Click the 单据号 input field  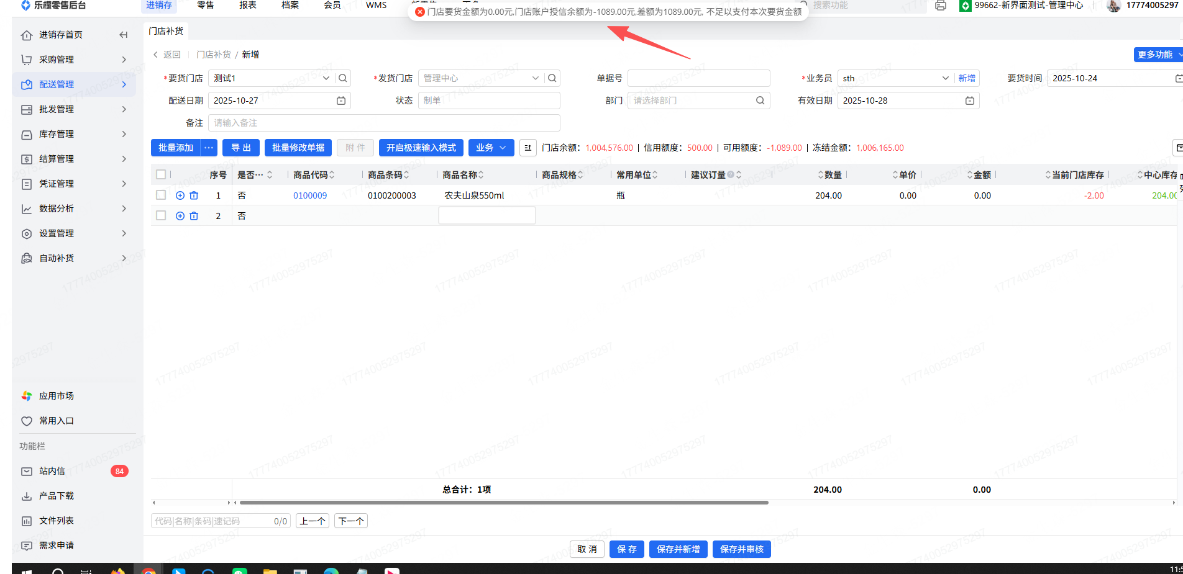point(699,78)
